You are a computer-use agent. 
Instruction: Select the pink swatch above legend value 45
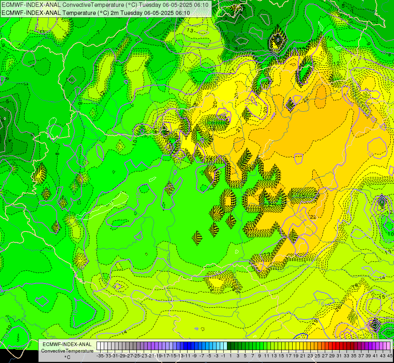(x=388, y=346)
